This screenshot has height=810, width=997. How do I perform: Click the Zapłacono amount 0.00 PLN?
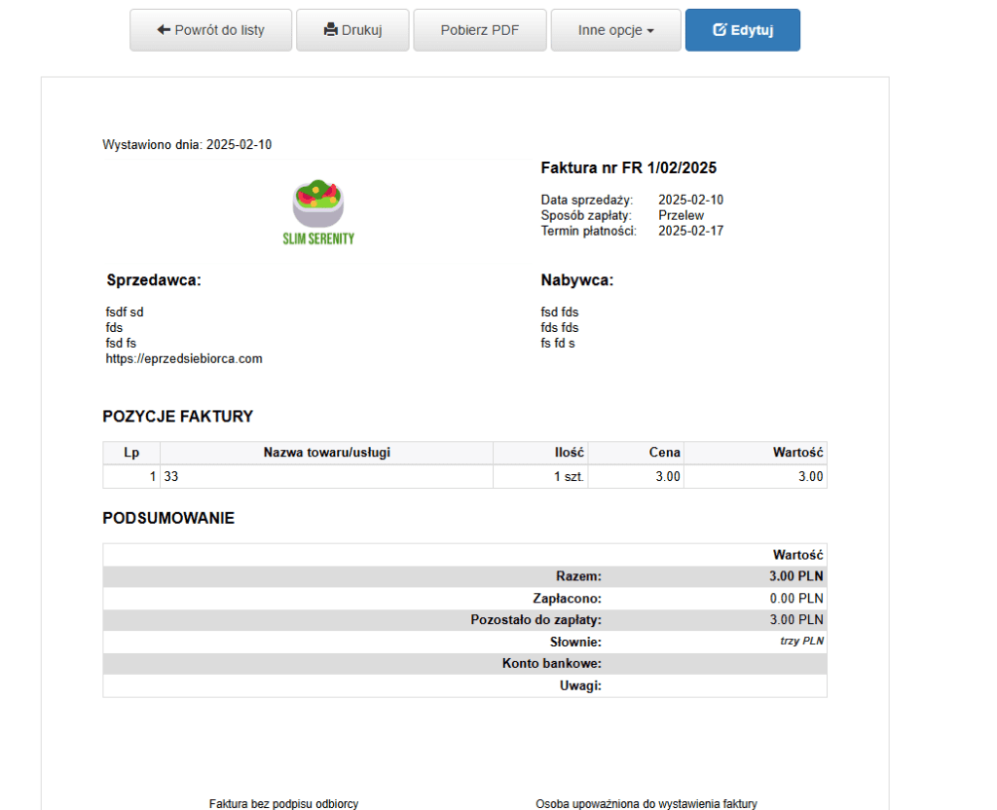point(795,599)
